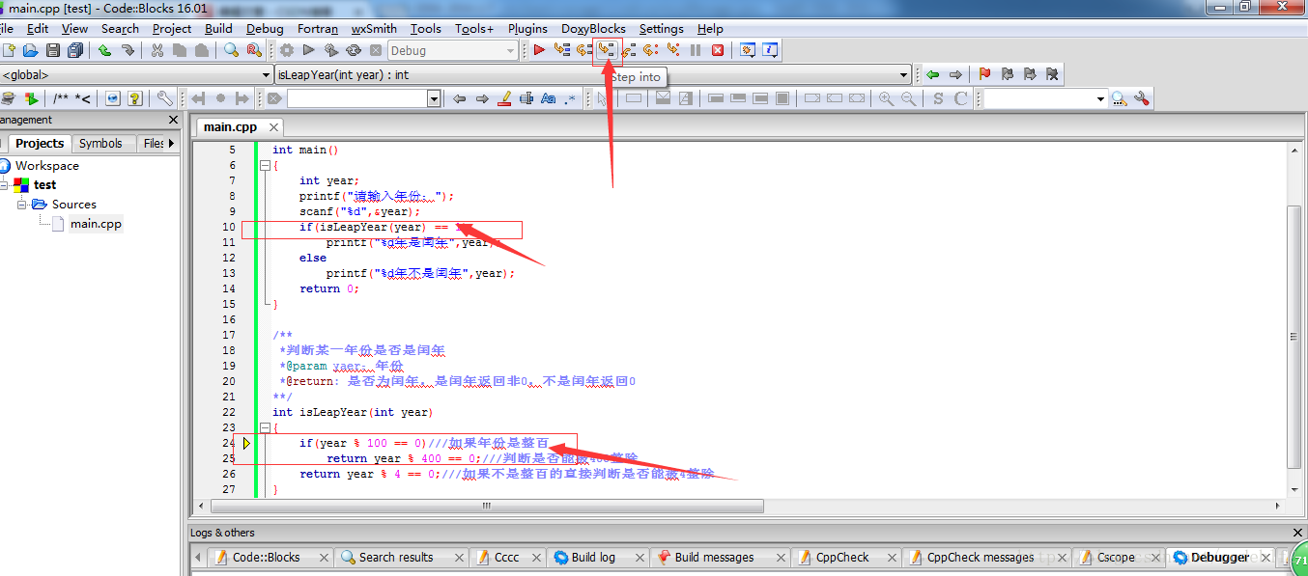This screenshot has height=576, width=1308.
Task: Toggle the selected text only search option
Action: click(526, 98)
